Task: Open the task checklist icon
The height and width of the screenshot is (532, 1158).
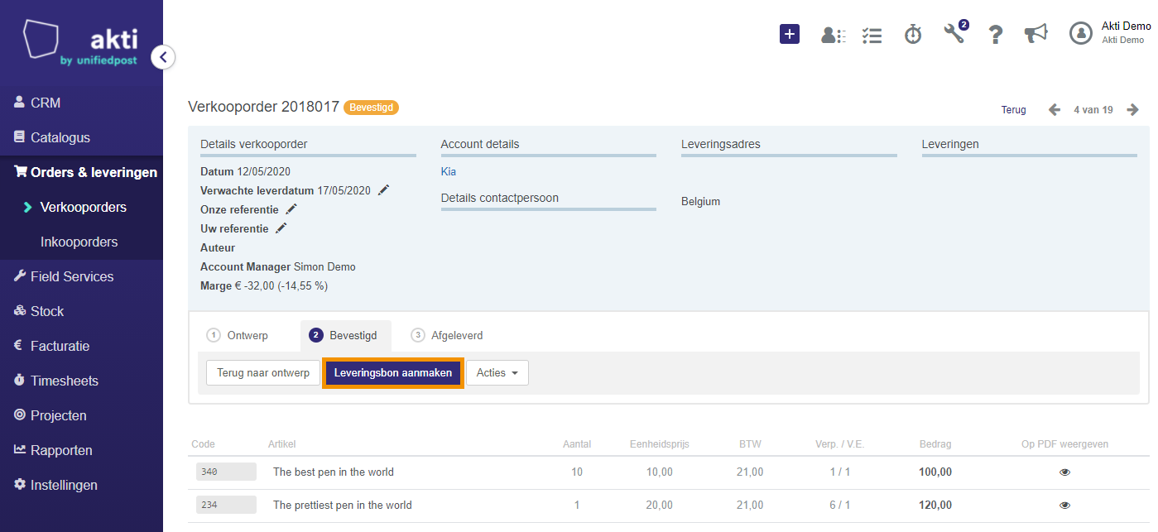Action: click(872, 35)
